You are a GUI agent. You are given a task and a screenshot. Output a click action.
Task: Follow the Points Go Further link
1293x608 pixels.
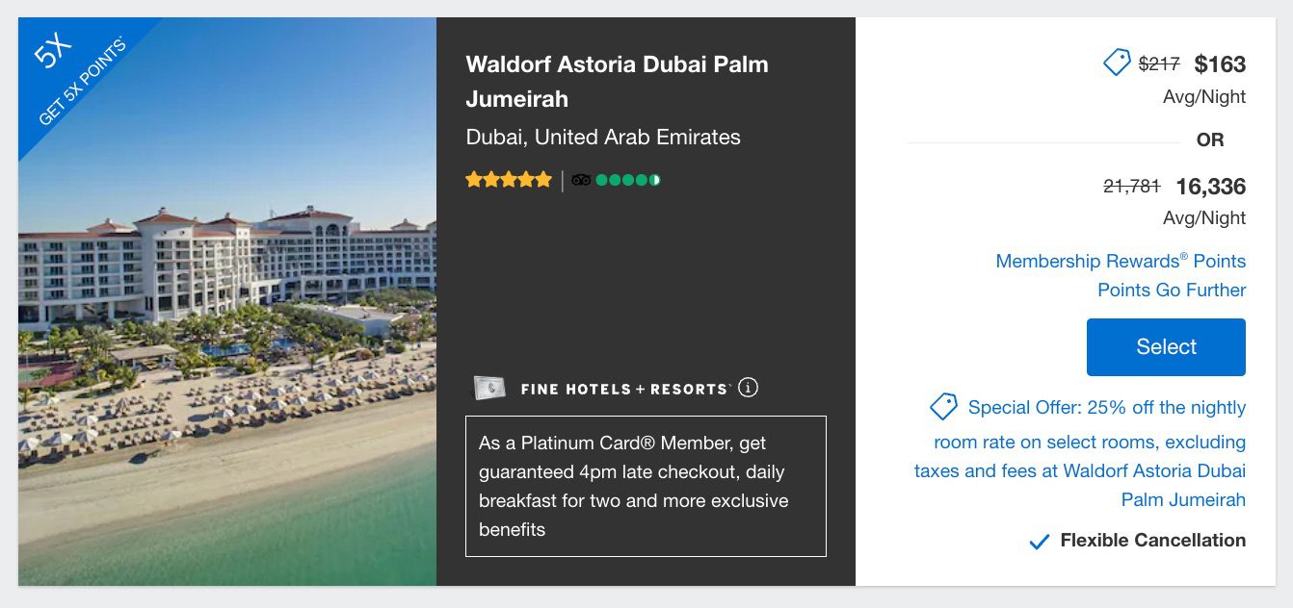pos(1173,290)
